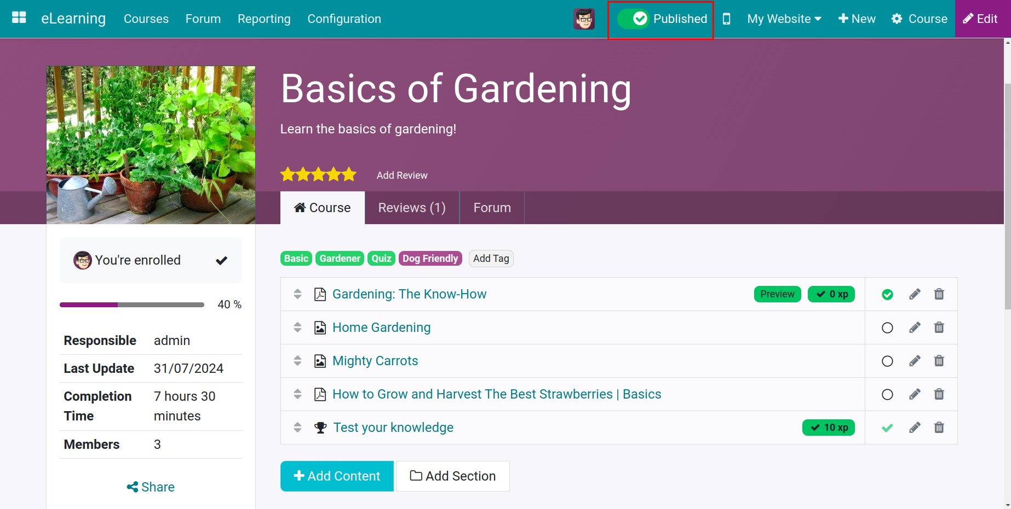Switch to the Reviews (1) tab

pos(412,208)
